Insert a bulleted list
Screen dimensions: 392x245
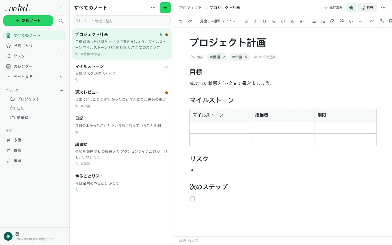314,21
